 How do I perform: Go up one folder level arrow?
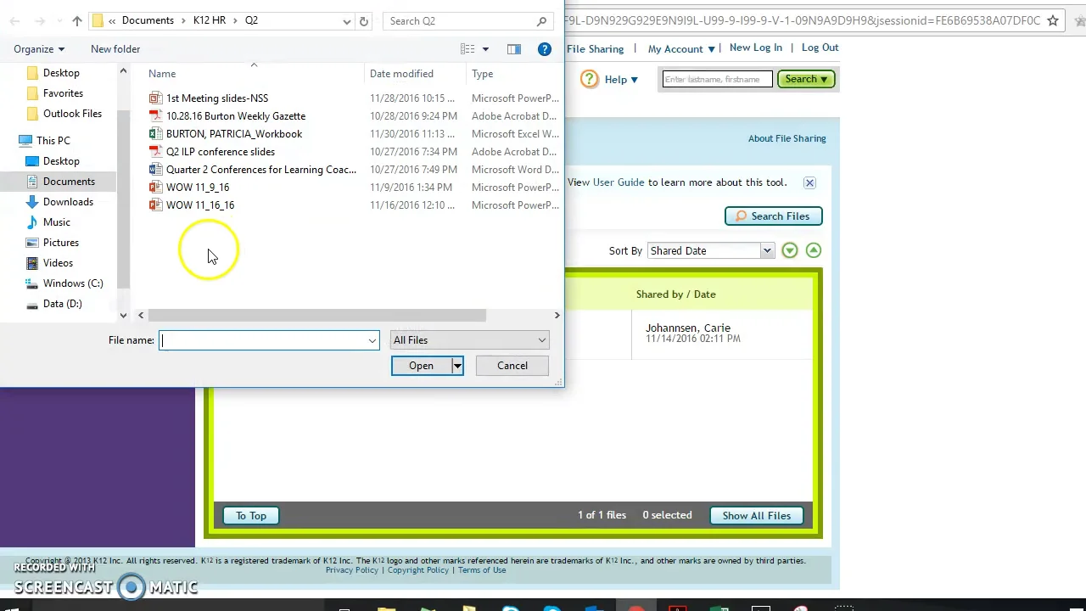76,21
